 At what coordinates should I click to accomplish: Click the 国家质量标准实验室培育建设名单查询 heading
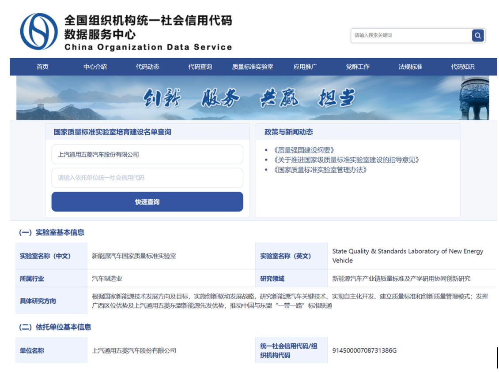point(112,132)
